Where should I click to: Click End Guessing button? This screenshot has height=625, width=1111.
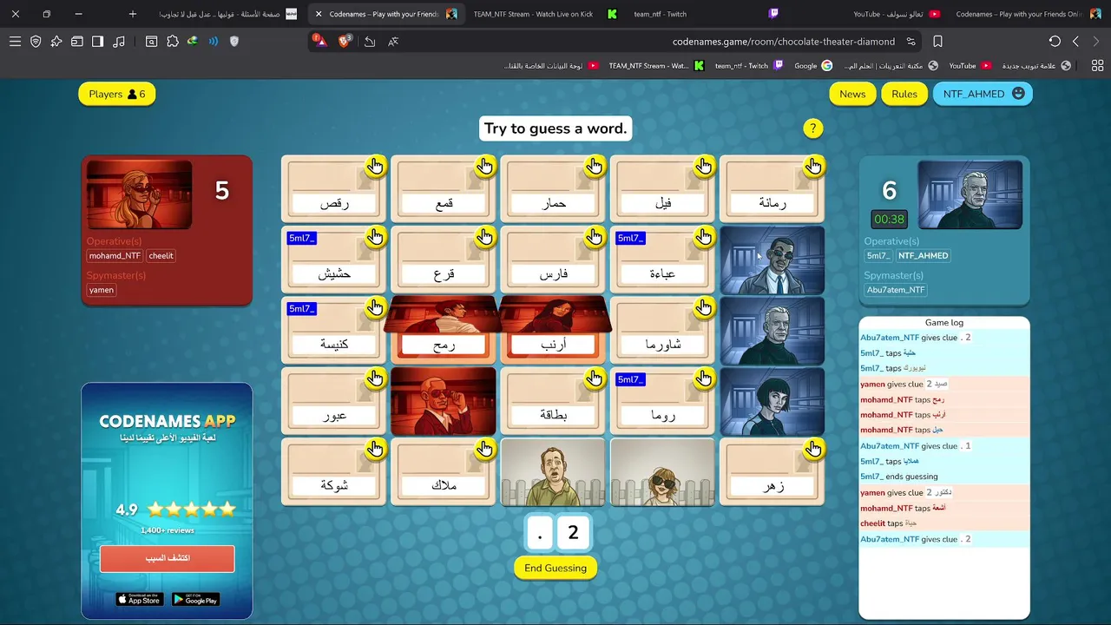tap(555, 568)
